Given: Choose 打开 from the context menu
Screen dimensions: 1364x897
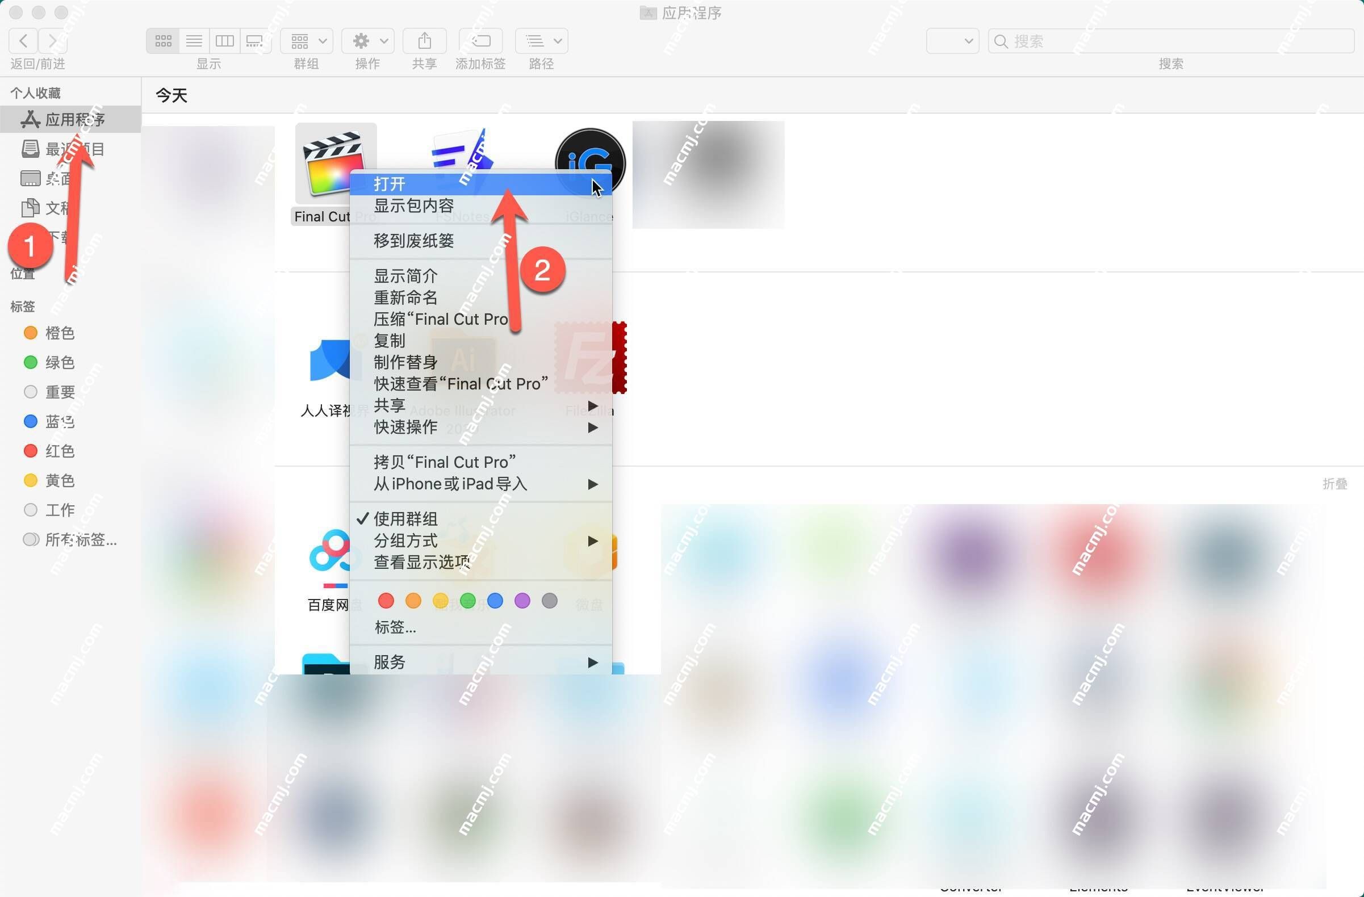Looking at the screenshot, I should 481,184.
